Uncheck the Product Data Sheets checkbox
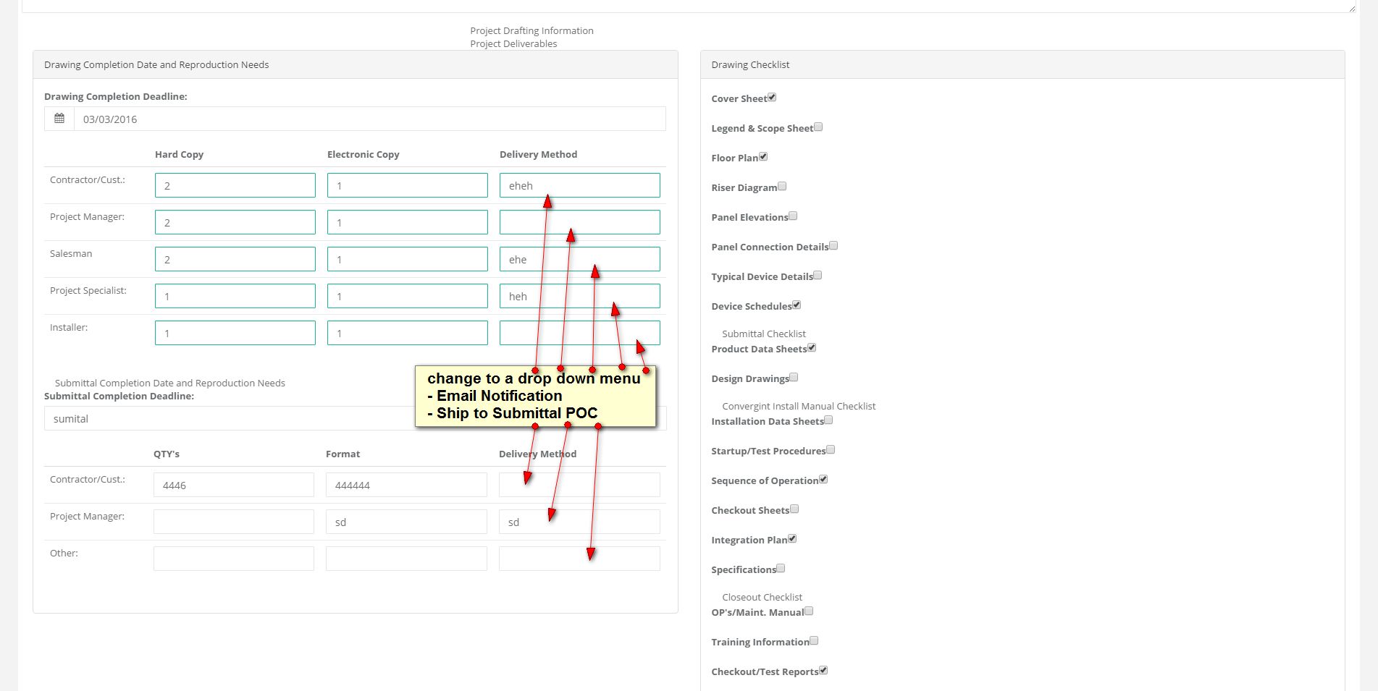Image resolution: width=1378 pixels, height=691 pixels. (812, 347)
